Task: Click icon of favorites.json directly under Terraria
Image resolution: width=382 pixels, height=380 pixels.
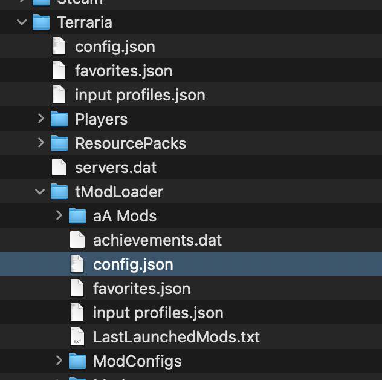Action: 59,70
